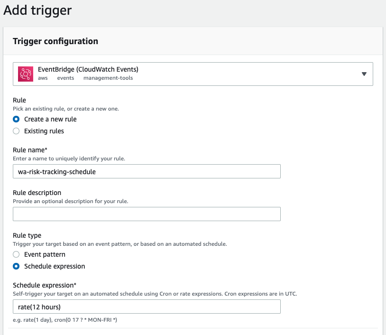Select Schedule expression rule type
Screen dimensions: 386x335
(16, 266)
